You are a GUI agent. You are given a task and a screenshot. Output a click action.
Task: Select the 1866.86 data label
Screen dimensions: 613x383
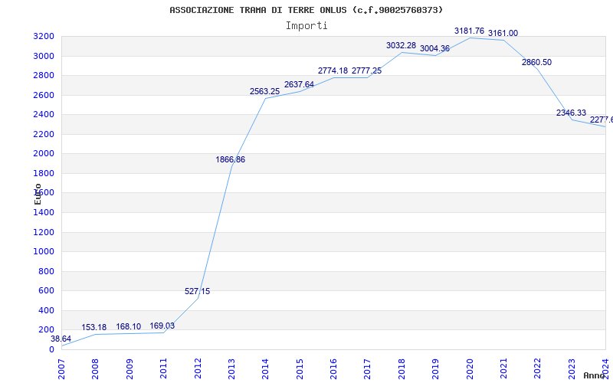click(x=231, y=159)
